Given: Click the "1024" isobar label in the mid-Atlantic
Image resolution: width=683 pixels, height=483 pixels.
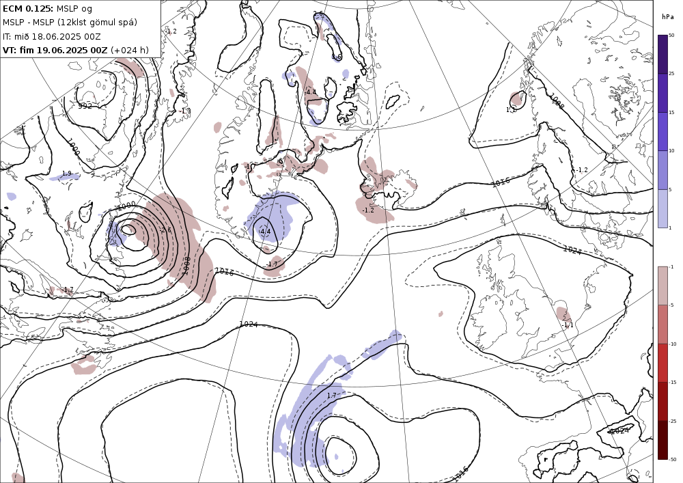Looking at the screenshot, I should (249, 324).
